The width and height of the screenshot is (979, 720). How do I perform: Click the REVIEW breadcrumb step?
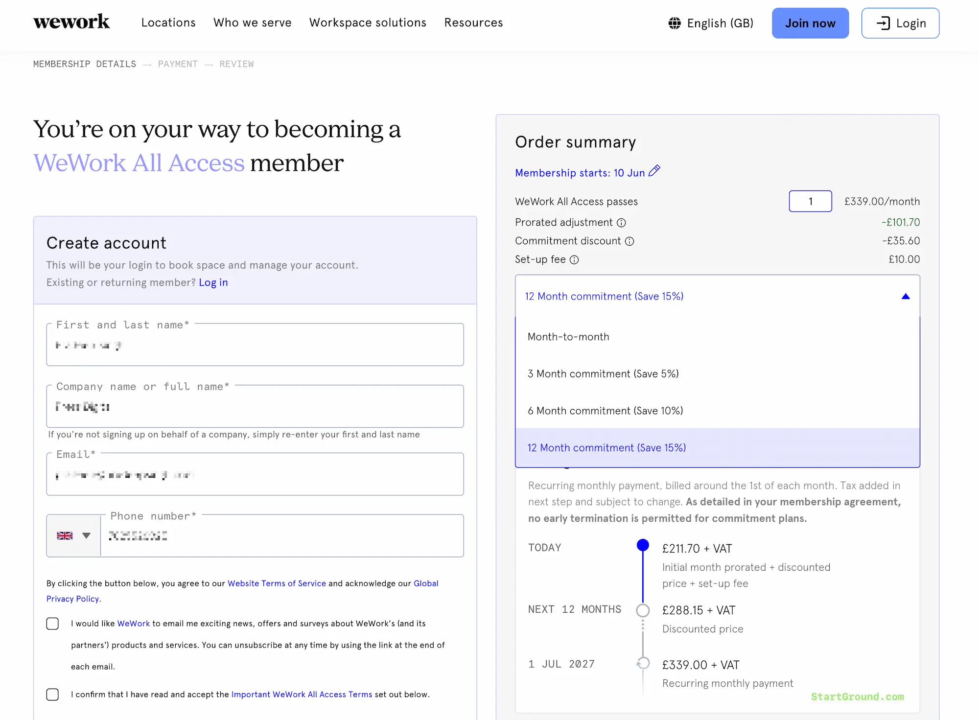(x=236, y=64)
